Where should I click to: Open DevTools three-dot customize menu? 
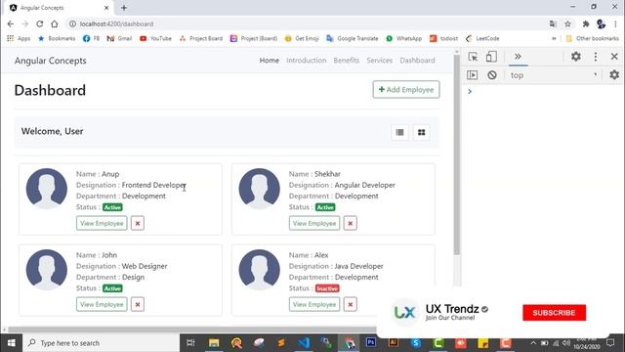point(596,57)
